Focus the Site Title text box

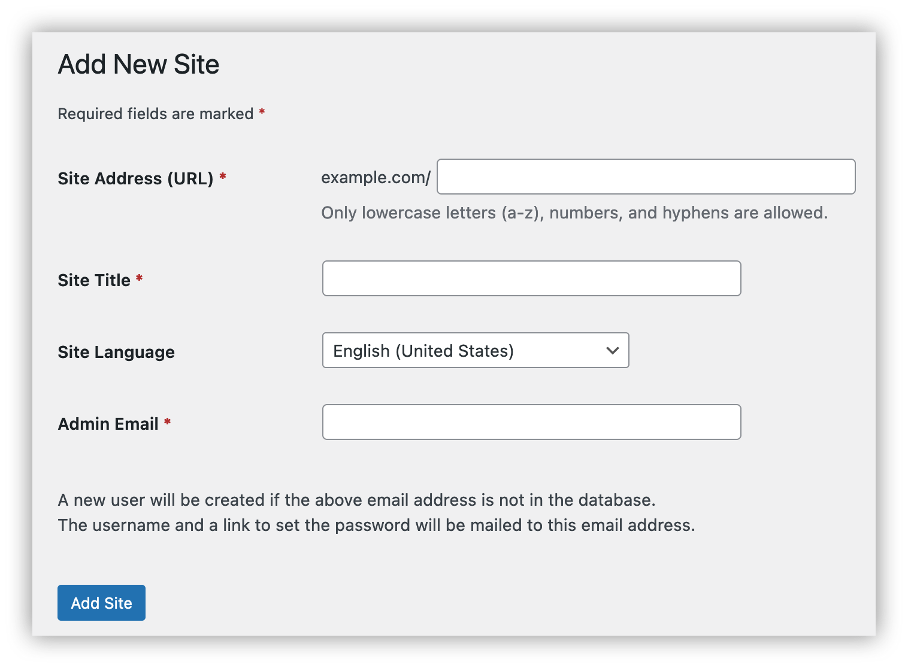531,278
